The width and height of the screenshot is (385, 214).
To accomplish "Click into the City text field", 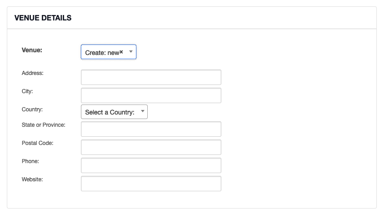I will click(x=151, y=95).
